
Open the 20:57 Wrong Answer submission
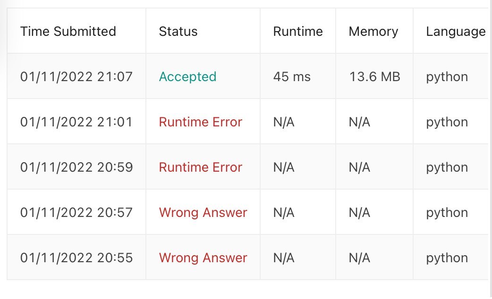[203, 213]
